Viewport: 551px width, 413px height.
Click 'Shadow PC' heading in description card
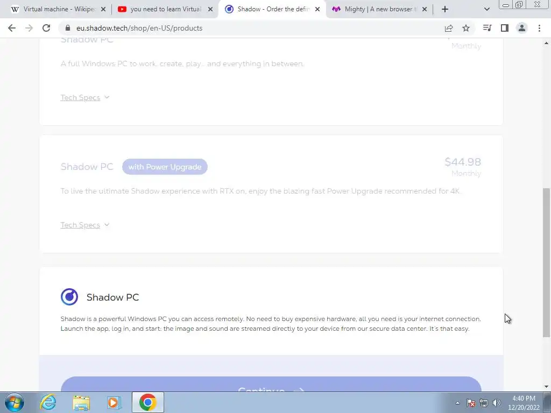[113, 297]
